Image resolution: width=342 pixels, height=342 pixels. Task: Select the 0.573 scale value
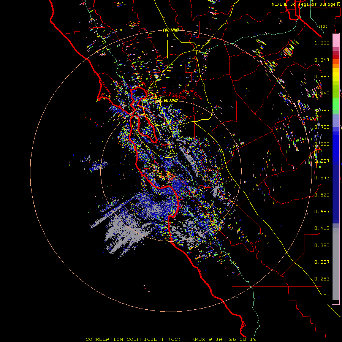[322, 178]
